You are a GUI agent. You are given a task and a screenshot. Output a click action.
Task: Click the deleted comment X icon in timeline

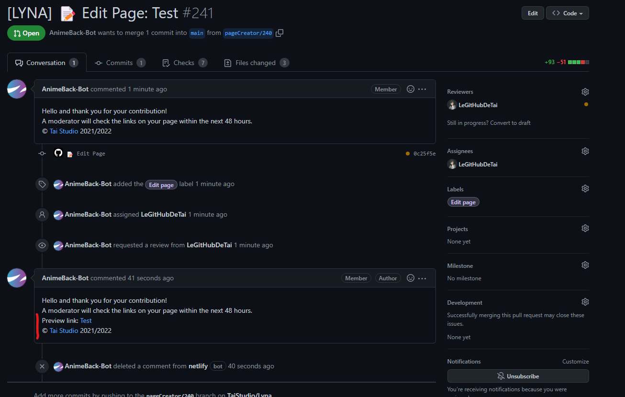42,366
